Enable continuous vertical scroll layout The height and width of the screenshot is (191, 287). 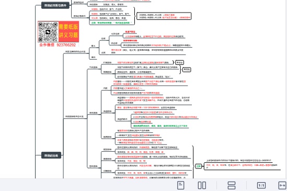click(x=232, y=185)
